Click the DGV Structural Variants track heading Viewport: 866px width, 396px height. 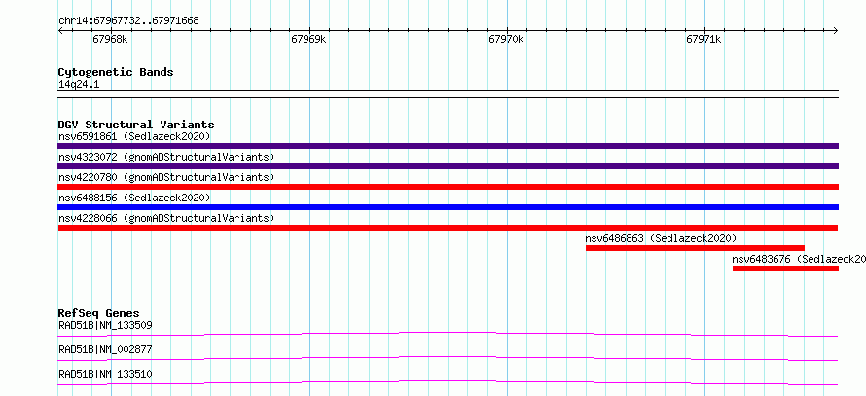[x=136, y=125]
